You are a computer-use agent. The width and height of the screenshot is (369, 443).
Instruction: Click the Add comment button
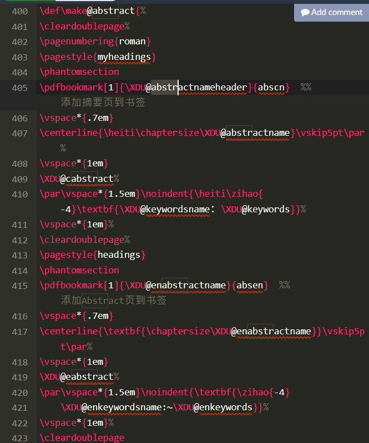[331, 12]
